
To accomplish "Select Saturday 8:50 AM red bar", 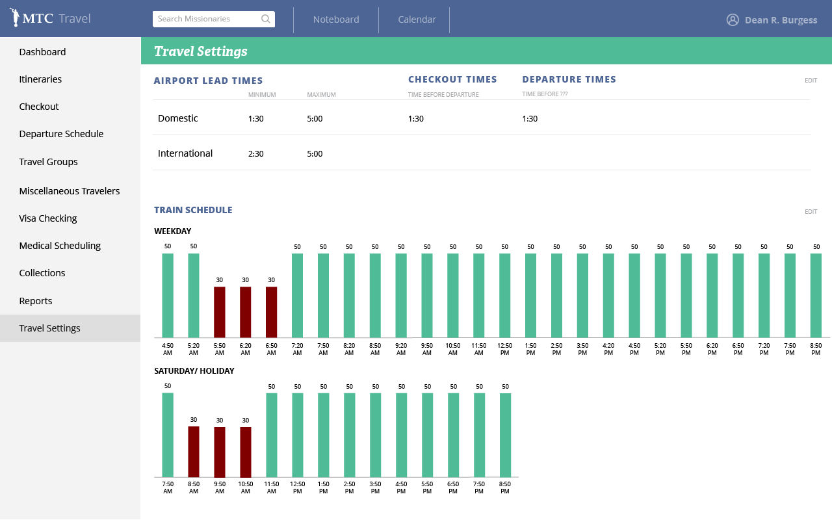I will tap(194, 452).
